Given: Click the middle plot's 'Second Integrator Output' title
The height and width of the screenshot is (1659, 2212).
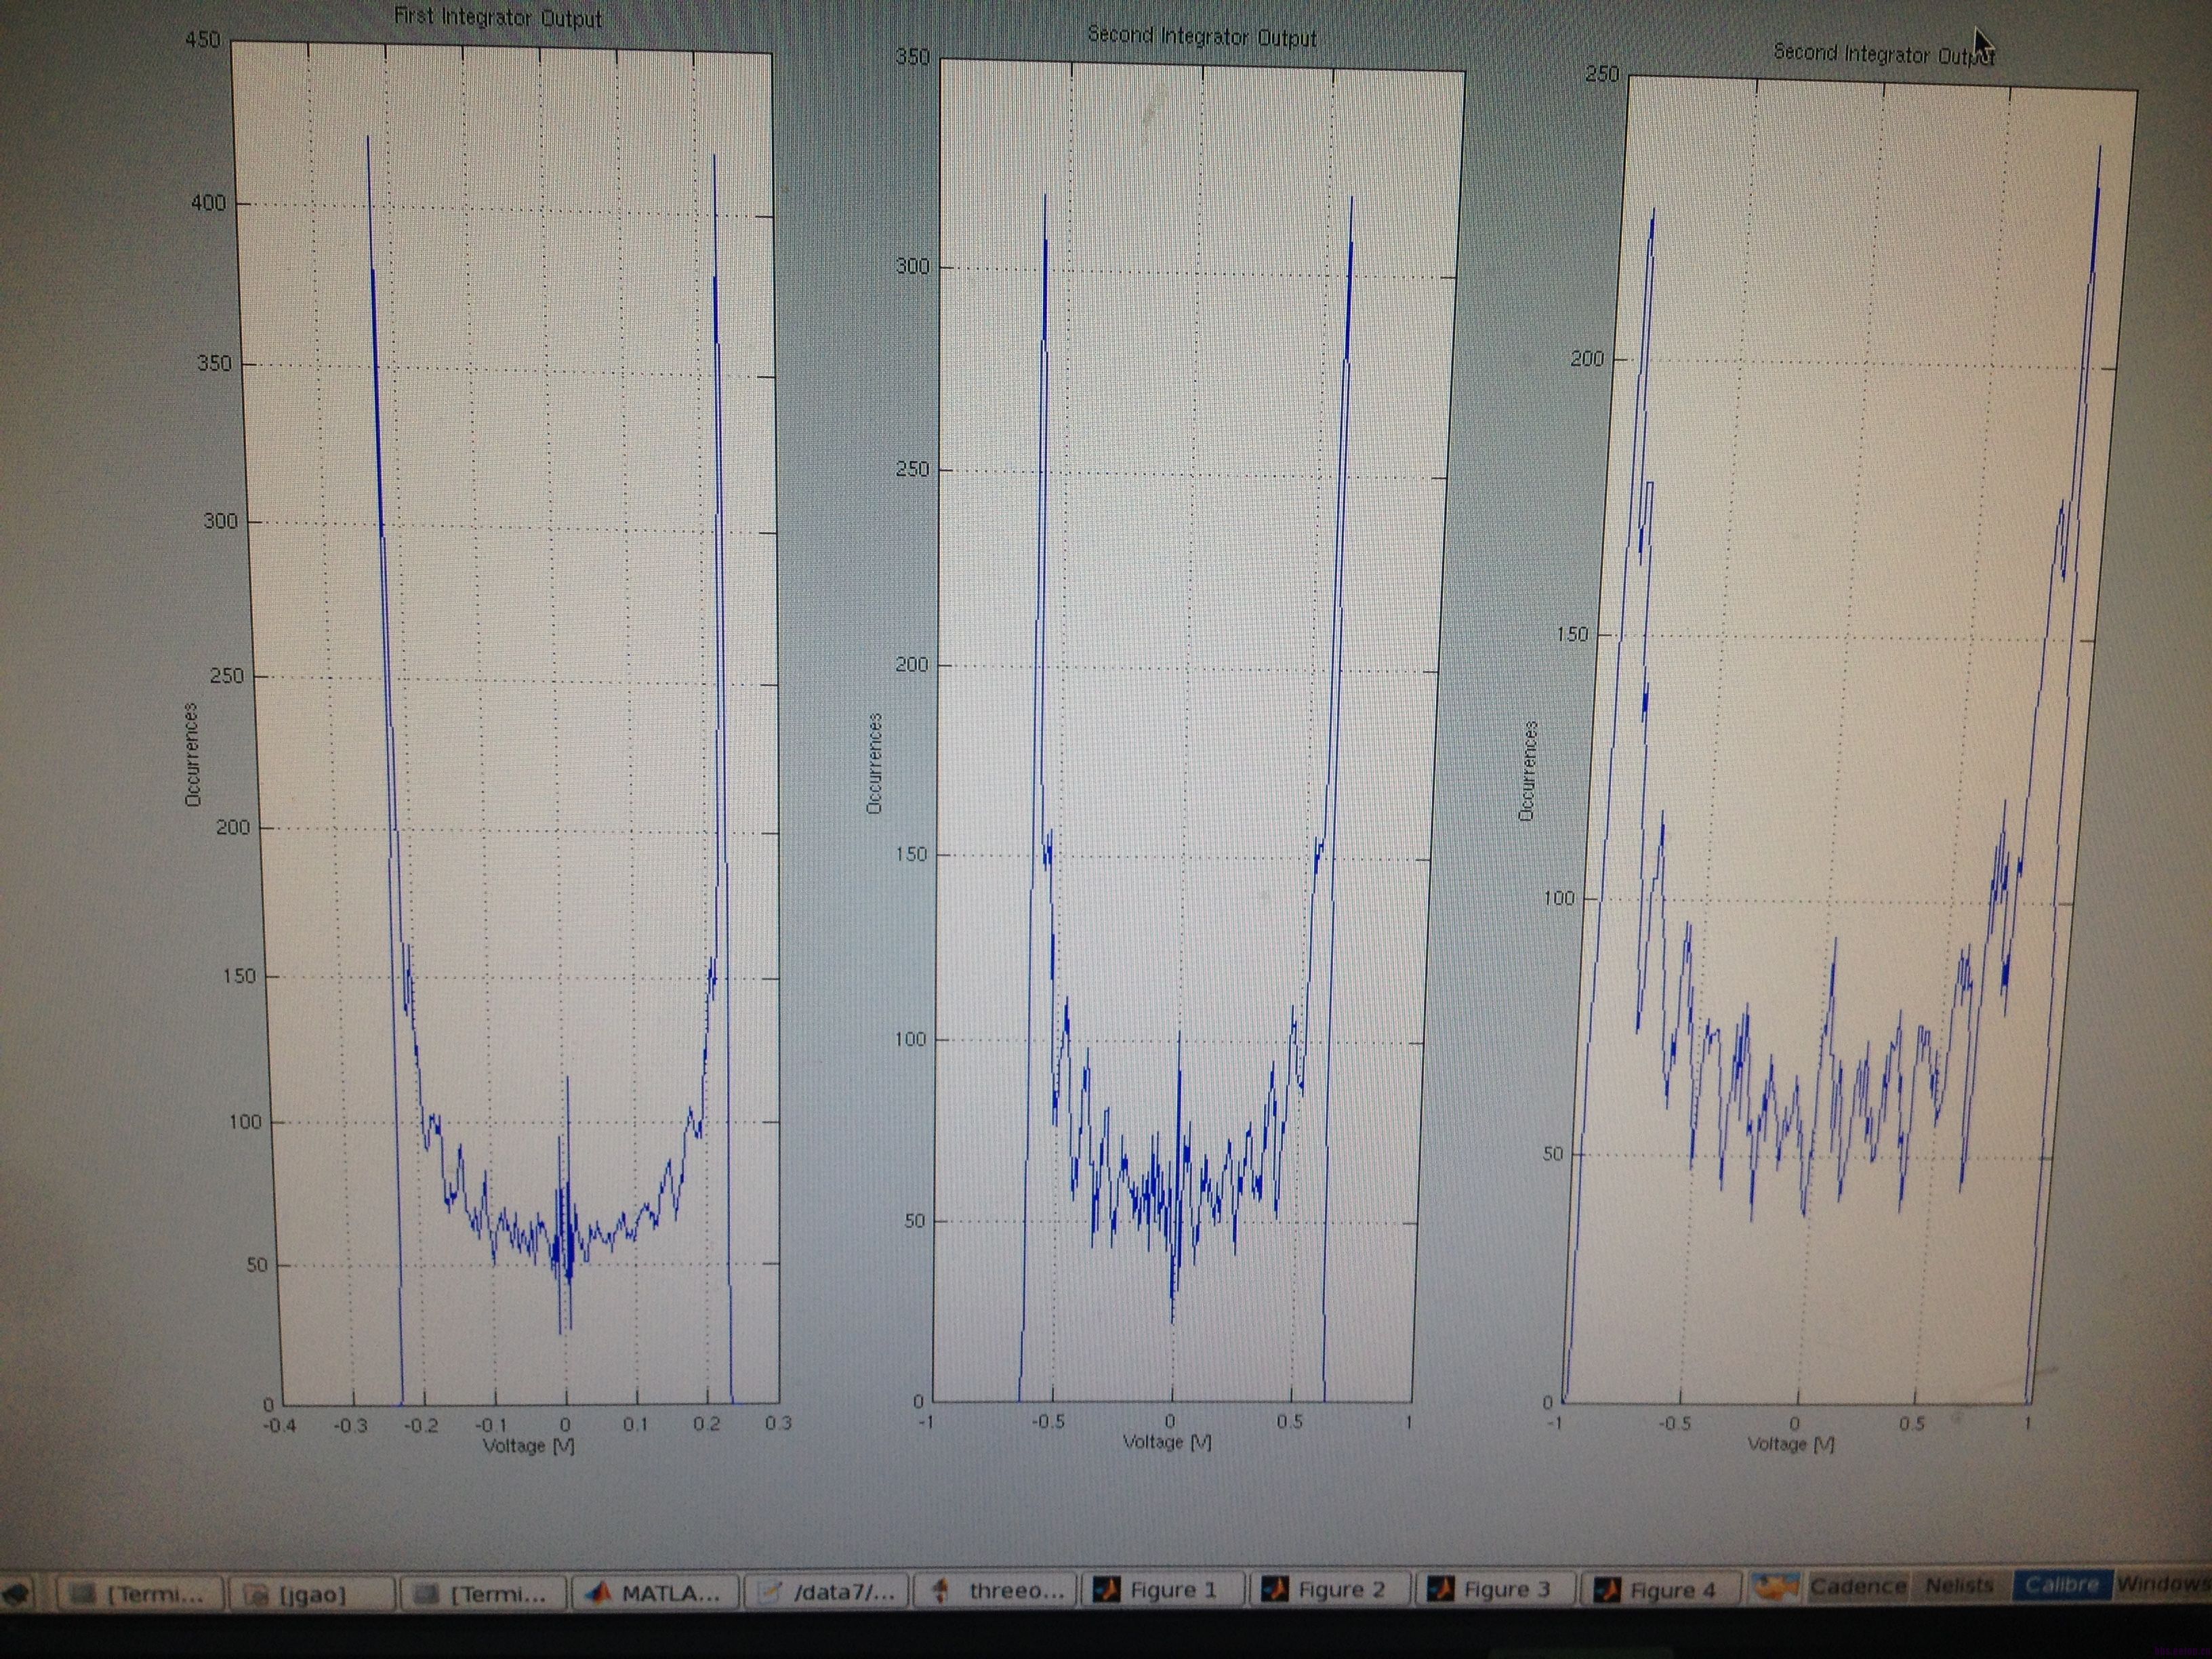Looking at the screenshot, I should click(1202, 36).
